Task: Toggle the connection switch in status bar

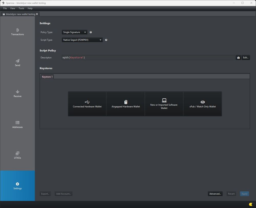Action: (x=251, y=204)
